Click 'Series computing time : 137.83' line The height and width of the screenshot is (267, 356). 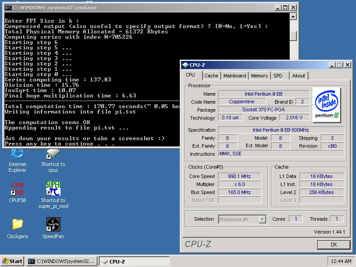tap(58, 80)
